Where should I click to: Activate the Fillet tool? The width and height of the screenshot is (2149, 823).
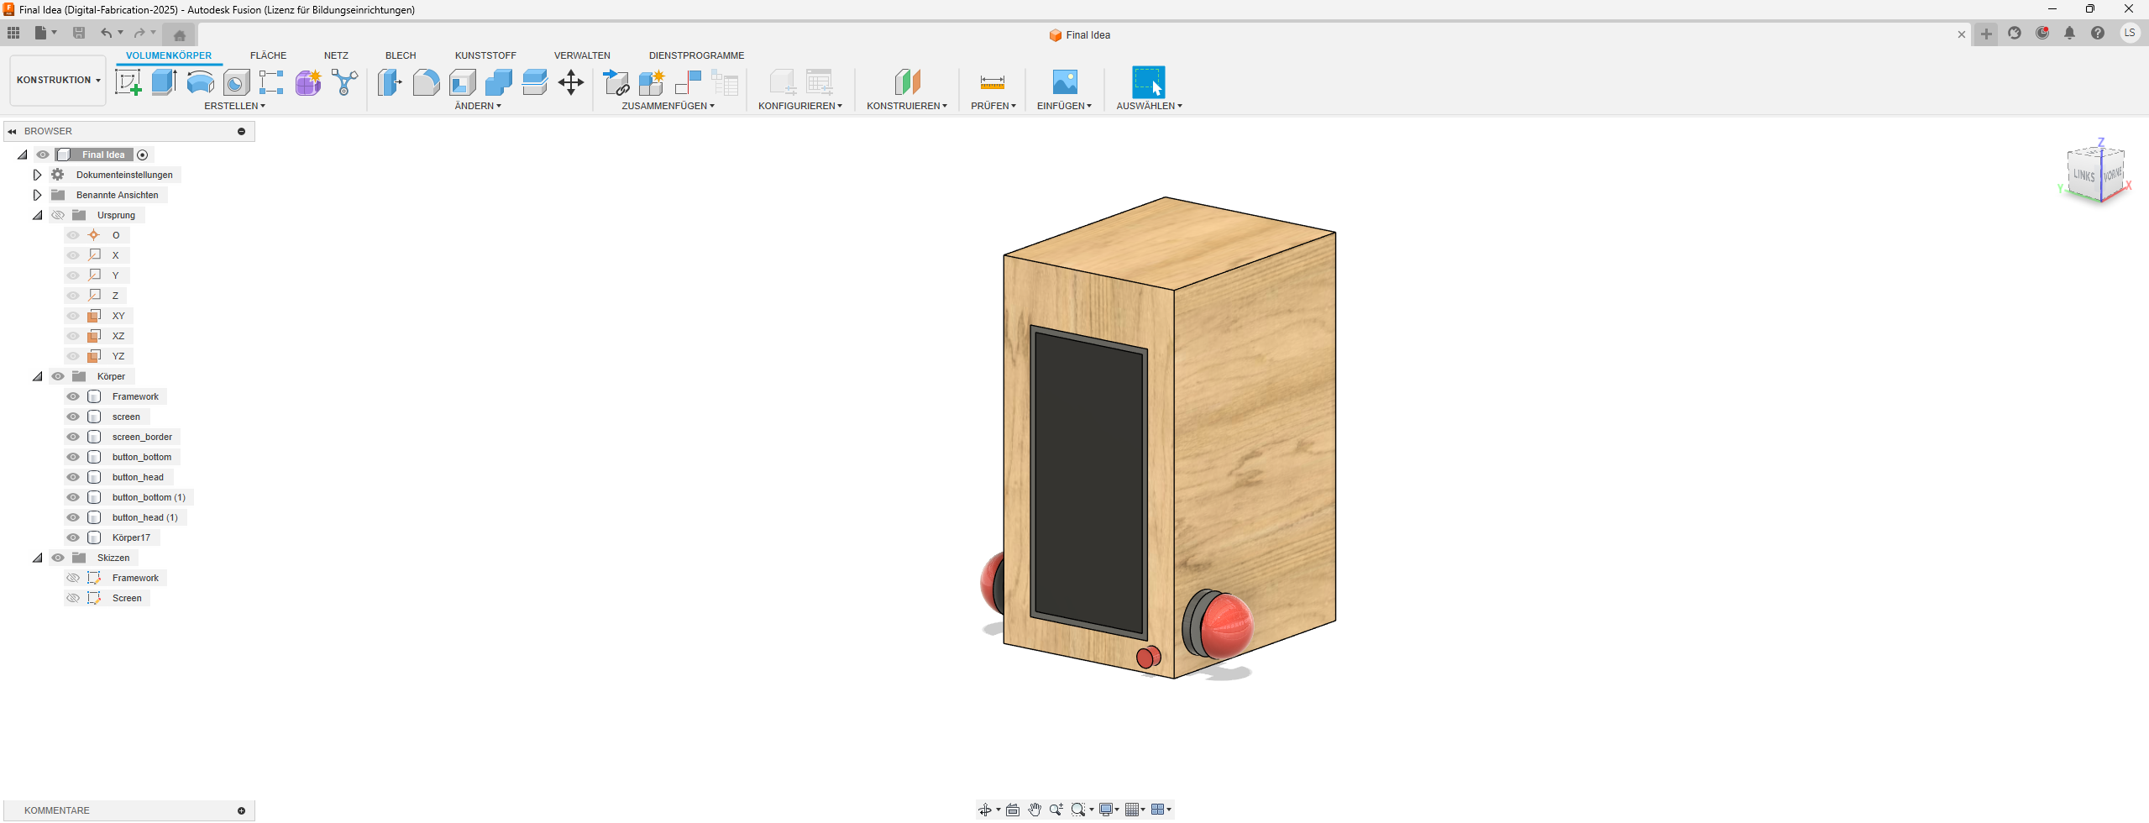tap(427, 82)
